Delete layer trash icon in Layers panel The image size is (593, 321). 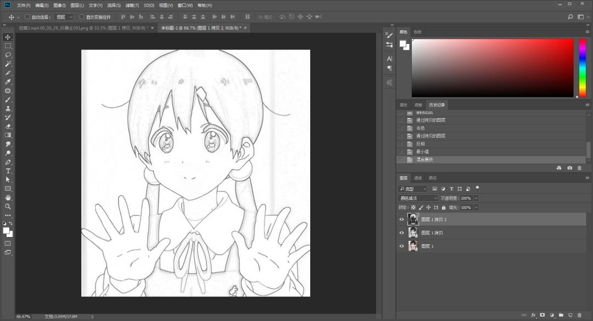pyautogui.click(x=579, y=315)
